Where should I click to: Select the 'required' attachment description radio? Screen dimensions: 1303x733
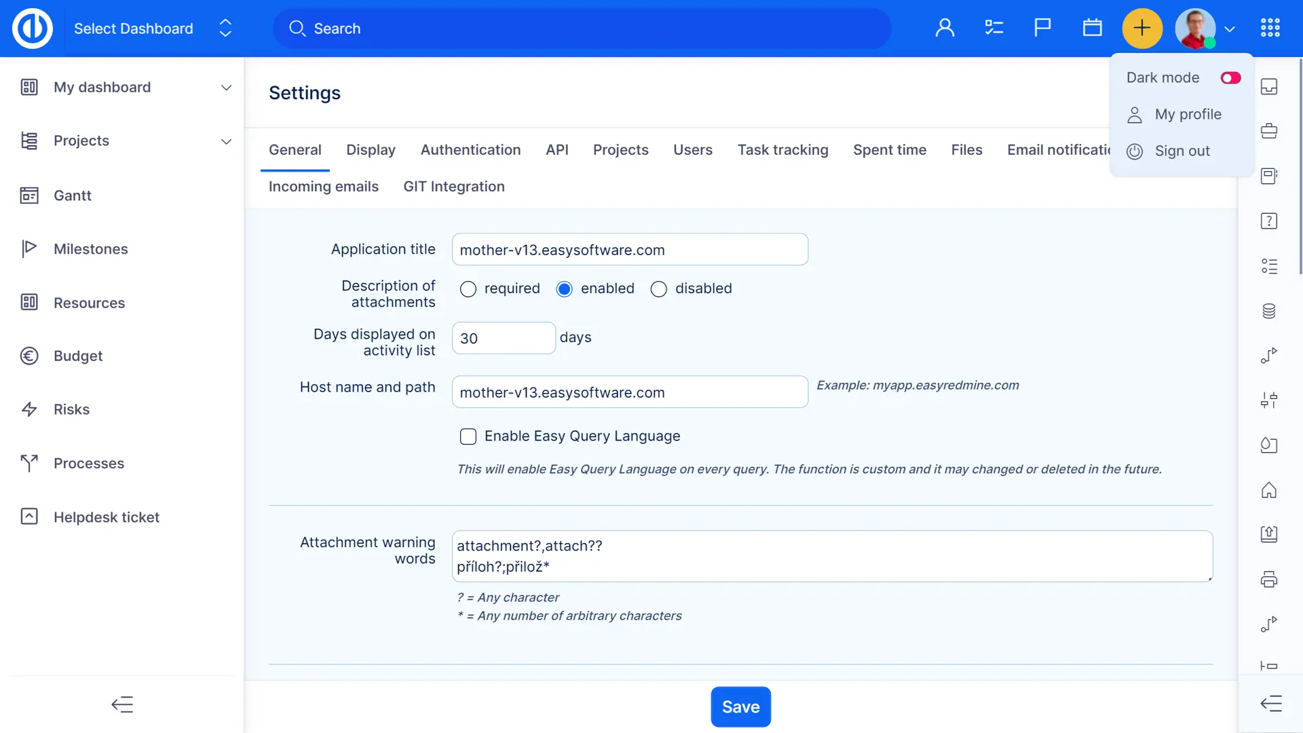[x=468, y=289]
